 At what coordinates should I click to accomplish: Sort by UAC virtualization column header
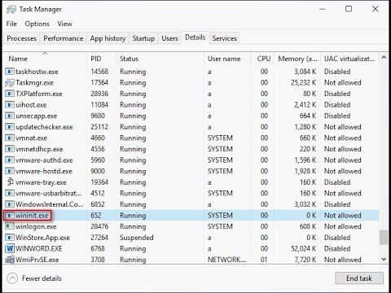click(x=349, y=59)
